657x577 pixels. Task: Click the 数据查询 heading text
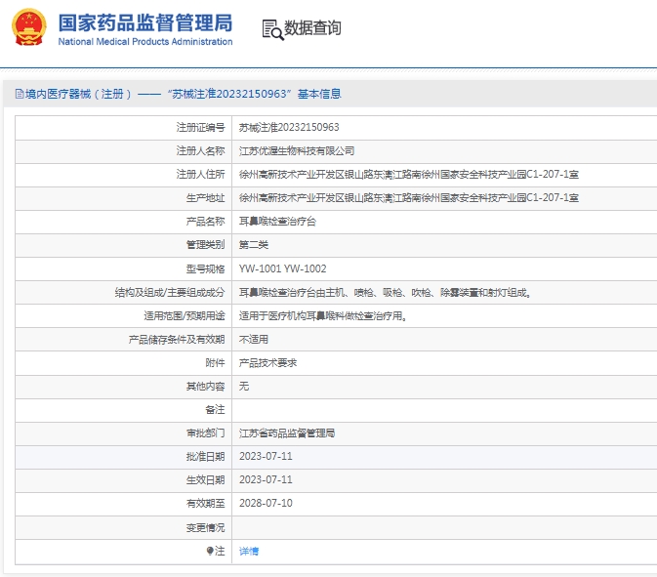pyautogui.click(x=312, y=28)
